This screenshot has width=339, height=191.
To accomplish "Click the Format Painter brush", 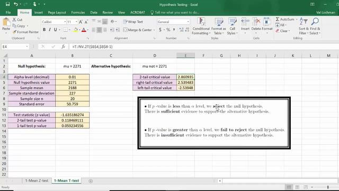I will point(14,32).
